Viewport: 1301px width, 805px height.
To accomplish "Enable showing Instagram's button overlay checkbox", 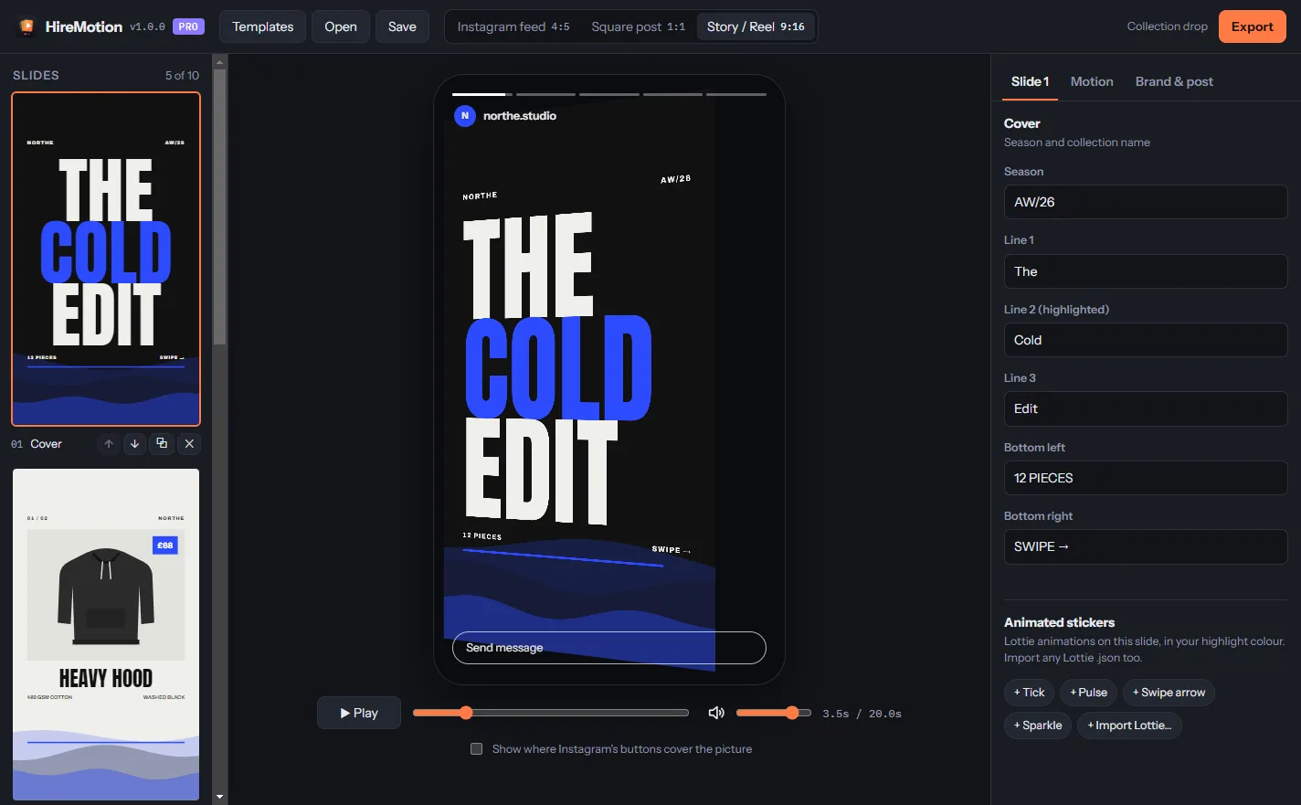I will click(x=476, y=749).
